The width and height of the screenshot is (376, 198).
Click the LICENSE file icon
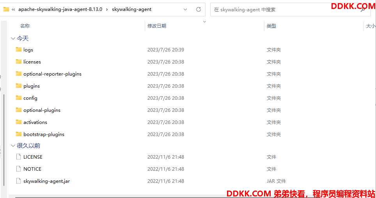(18, 157)
